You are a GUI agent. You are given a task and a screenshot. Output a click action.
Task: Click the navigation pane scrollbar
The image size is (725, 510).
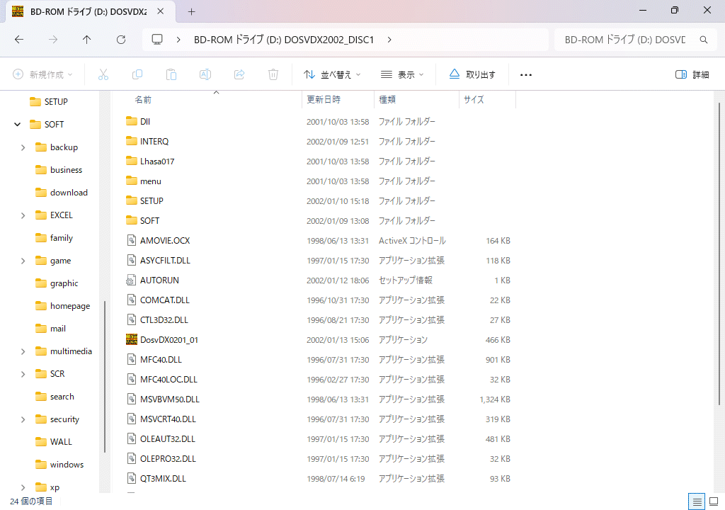tap(105, 376)
